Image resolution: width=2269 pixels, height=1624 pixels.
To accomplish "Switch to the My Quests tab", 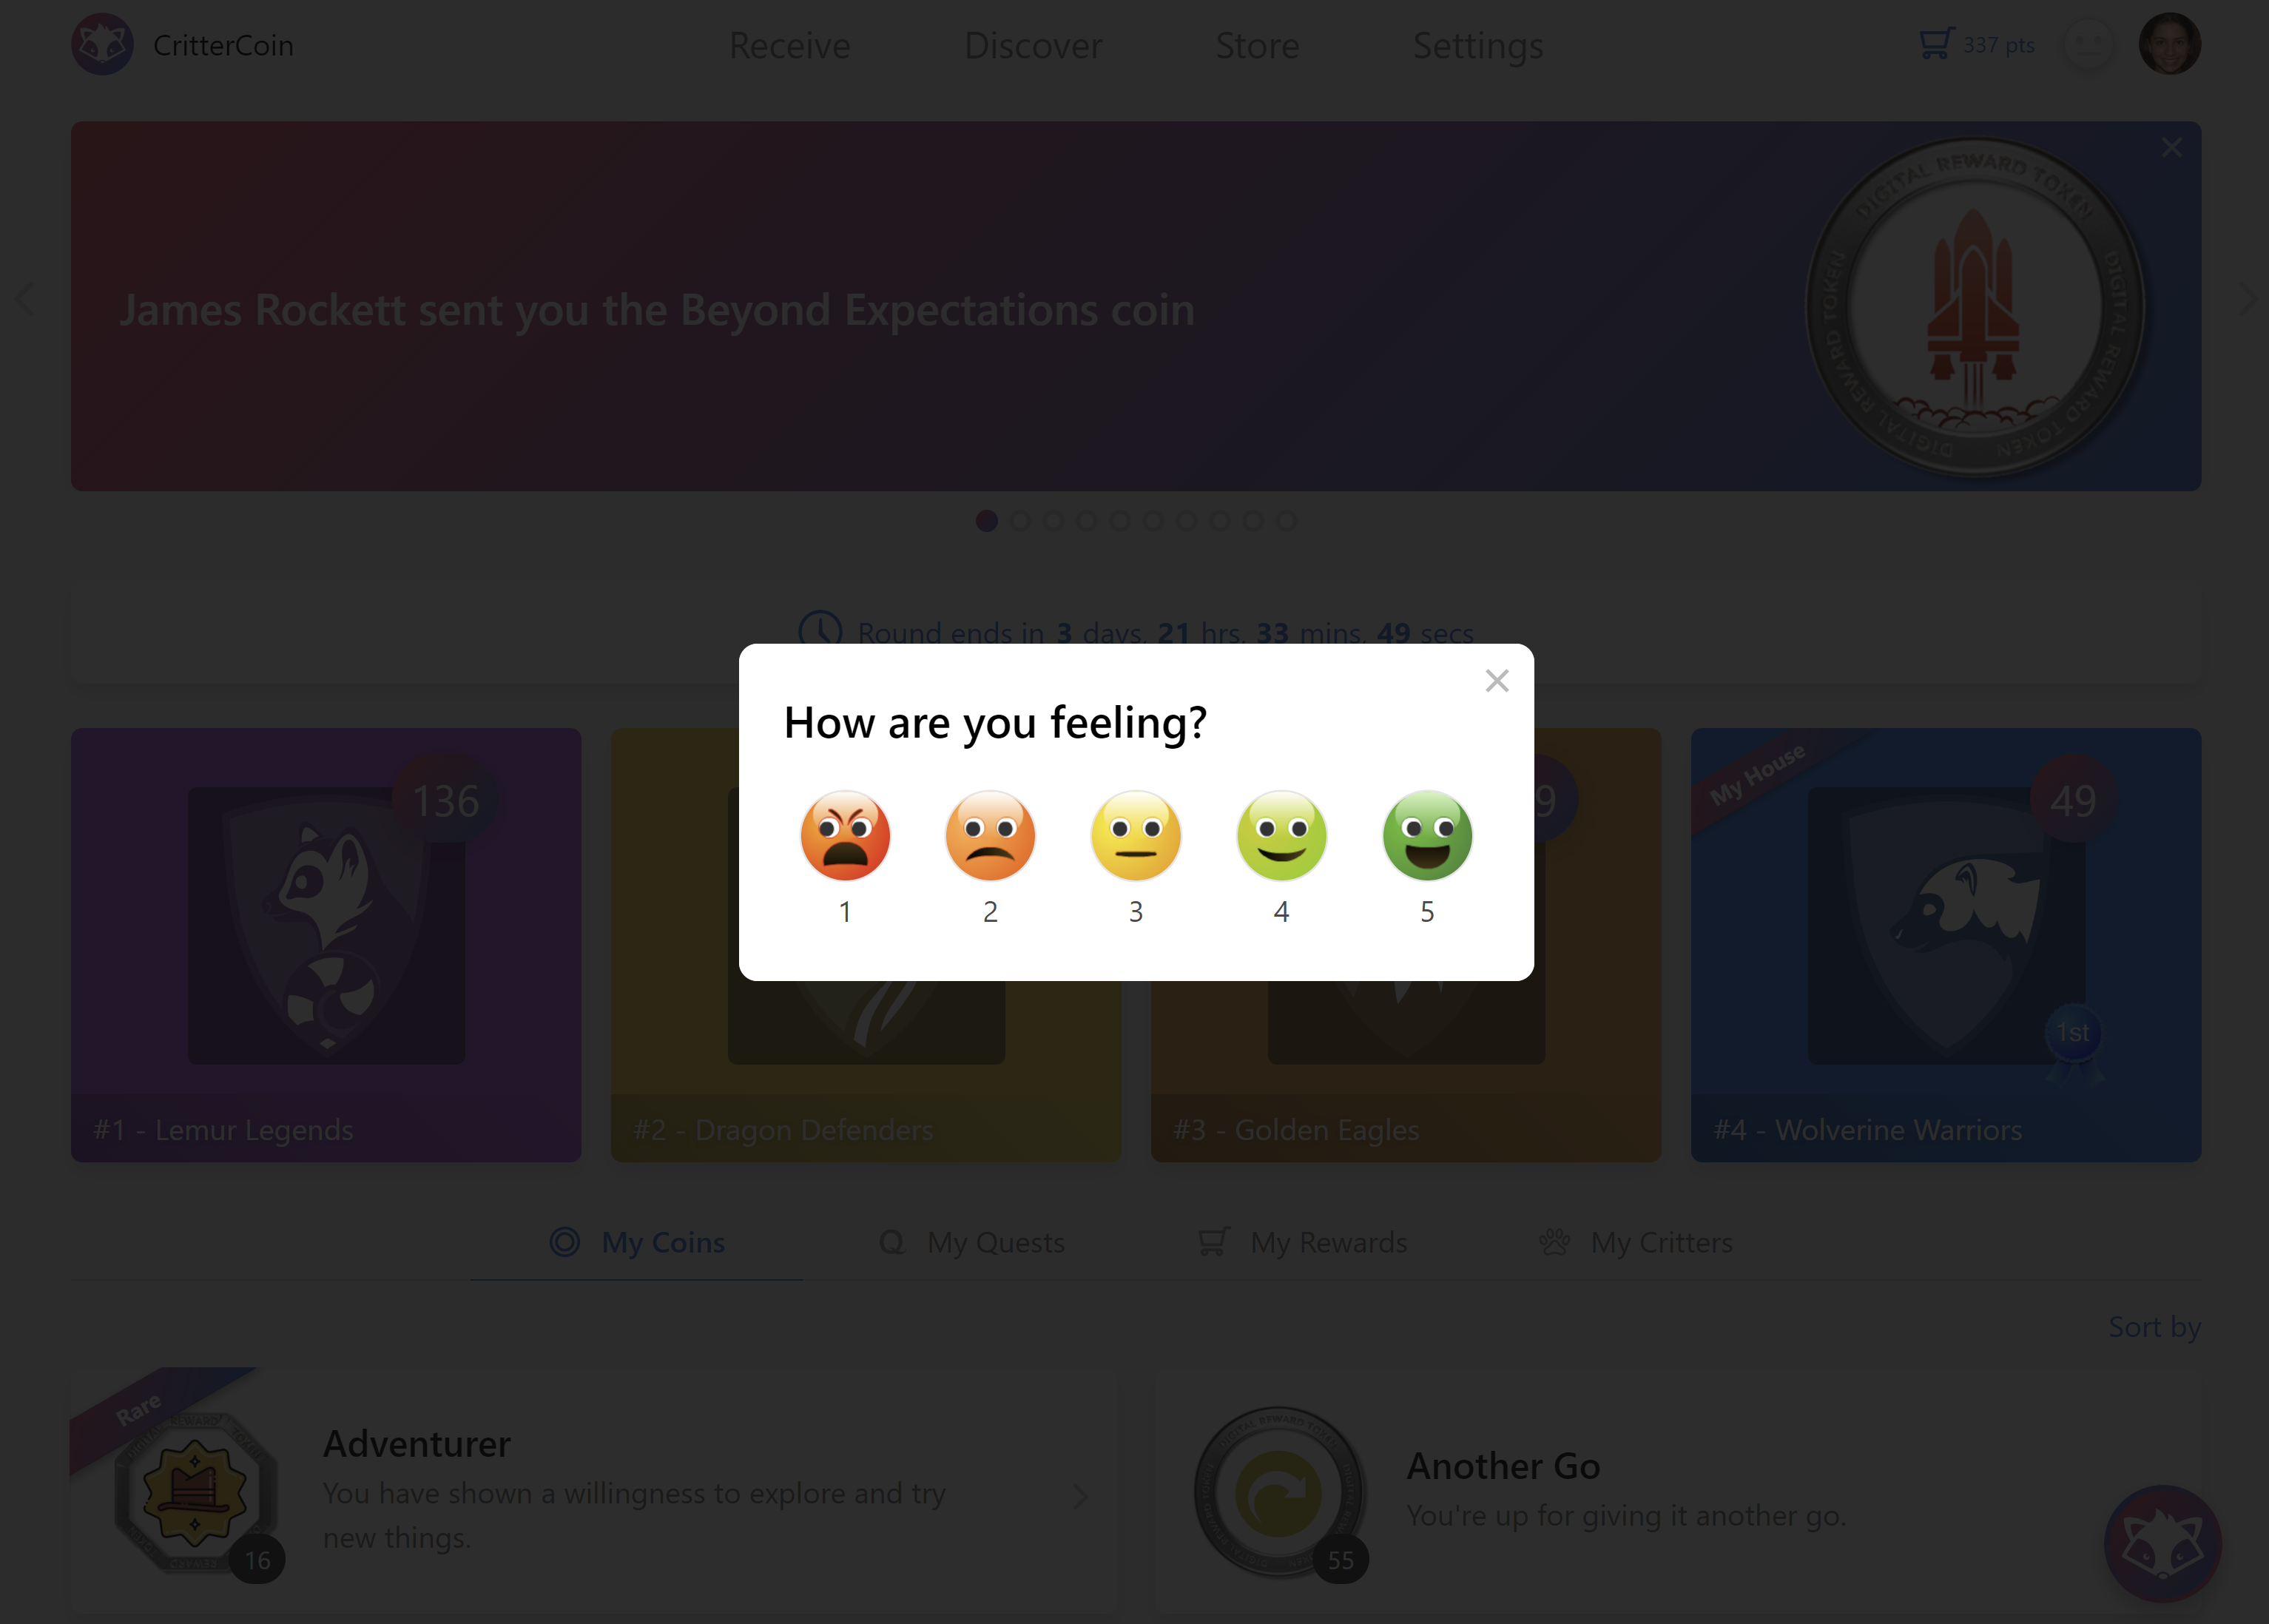I will tap(971, 1243).
